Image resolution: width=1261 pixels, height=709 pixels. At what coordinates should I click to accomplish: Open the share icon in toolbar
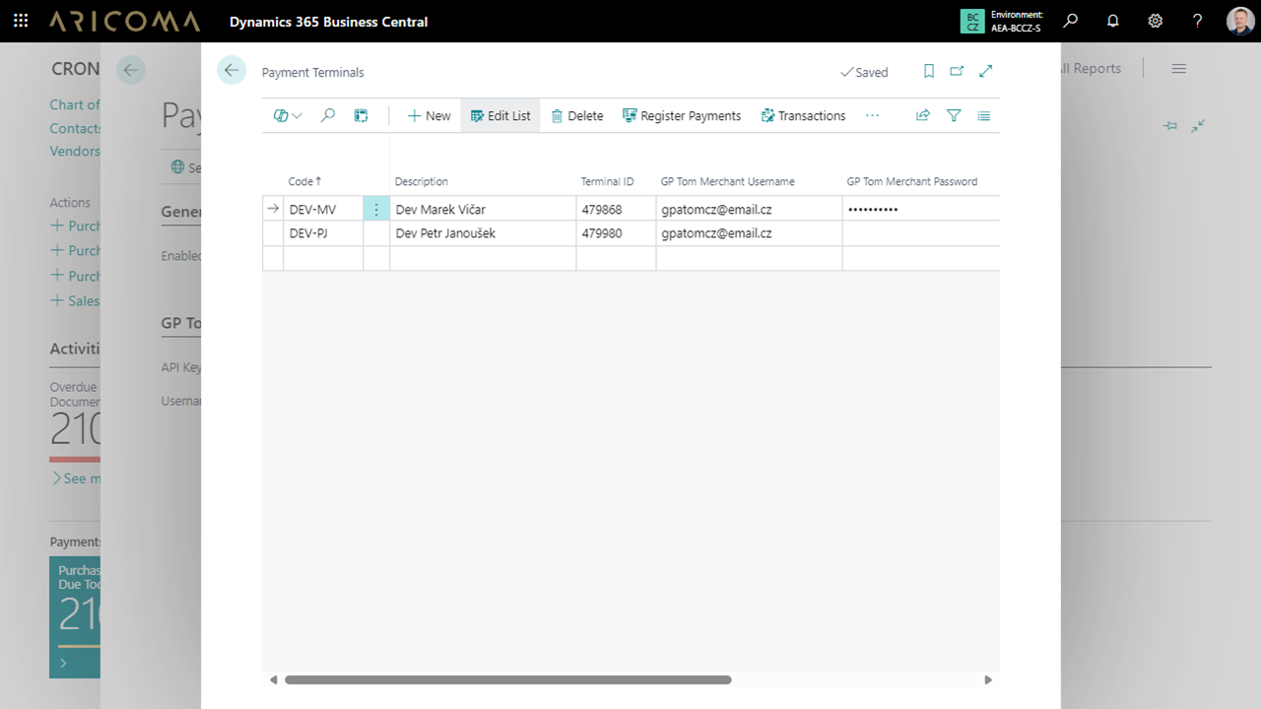coord(923,115)
